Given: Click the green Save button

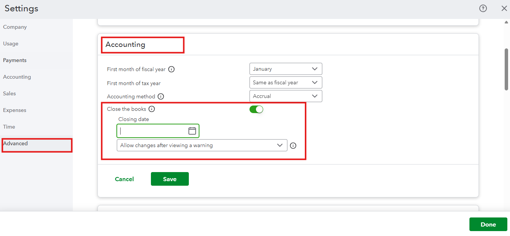Looking at the screenshot, I should coord(169,179).
